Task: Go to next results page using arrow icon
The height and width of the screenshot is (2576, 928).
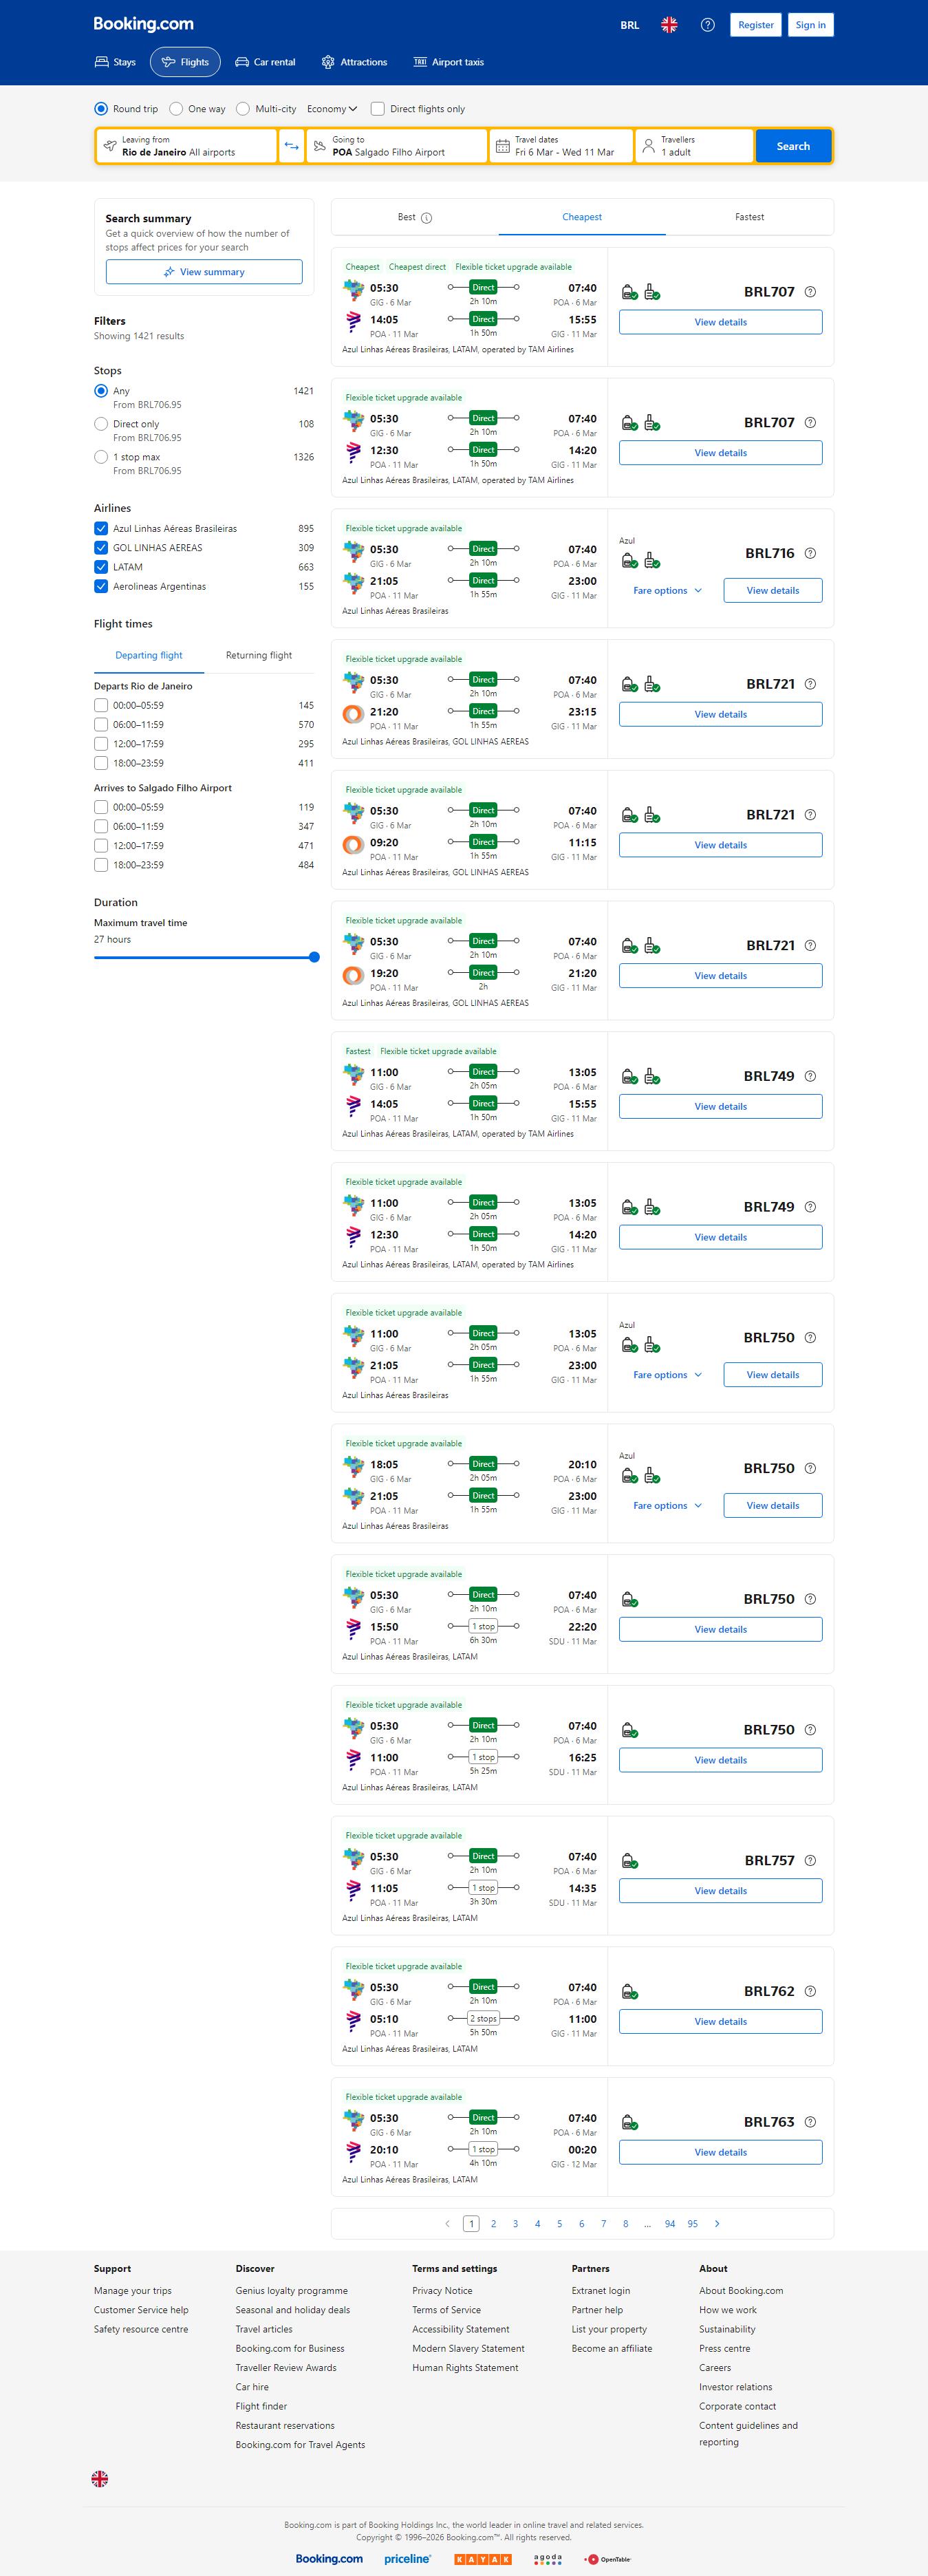Action: (717, 2224)
